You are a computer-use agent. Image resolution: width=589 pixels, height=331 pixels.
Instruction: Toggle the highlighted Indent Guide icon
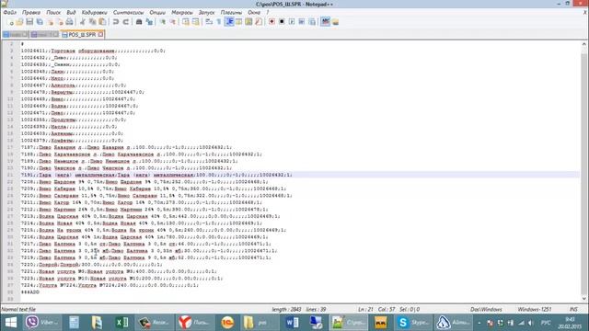[x=229, y=22]
